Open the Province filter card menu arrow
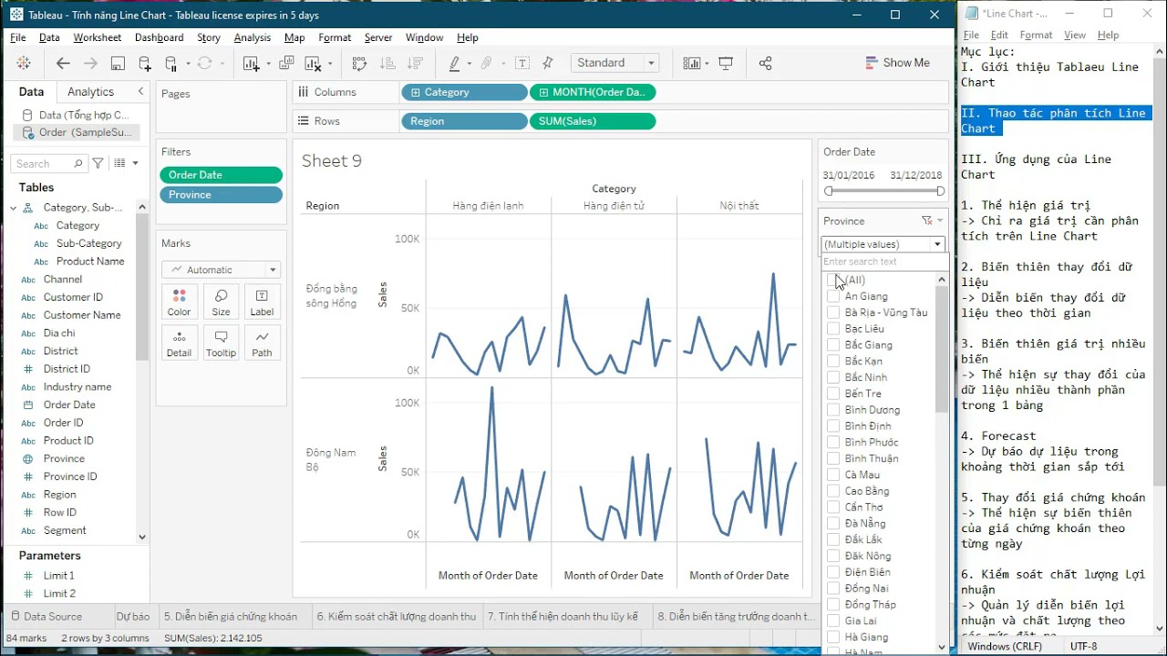The height and width of the screenshot is (656, 1167). coord(940,220)
